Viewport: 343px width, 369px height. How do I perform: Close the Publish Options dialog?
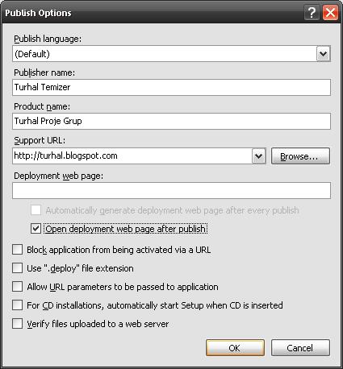[330, 13]
